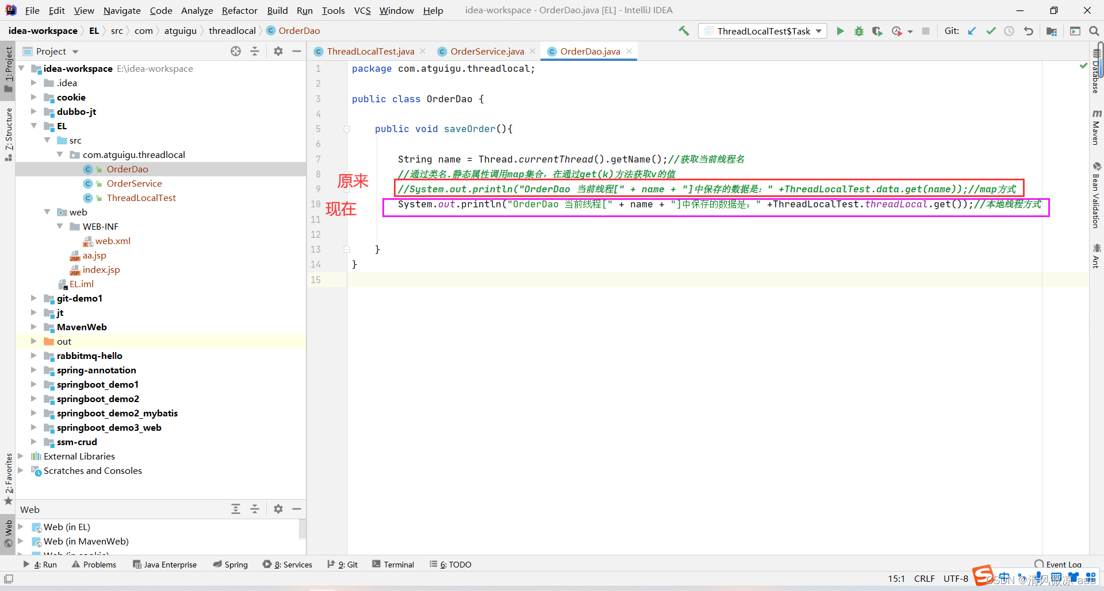Toggle the 2: Favorites side tool button
The height and width of the screenshot is (591, 1104).
point(8,479)
